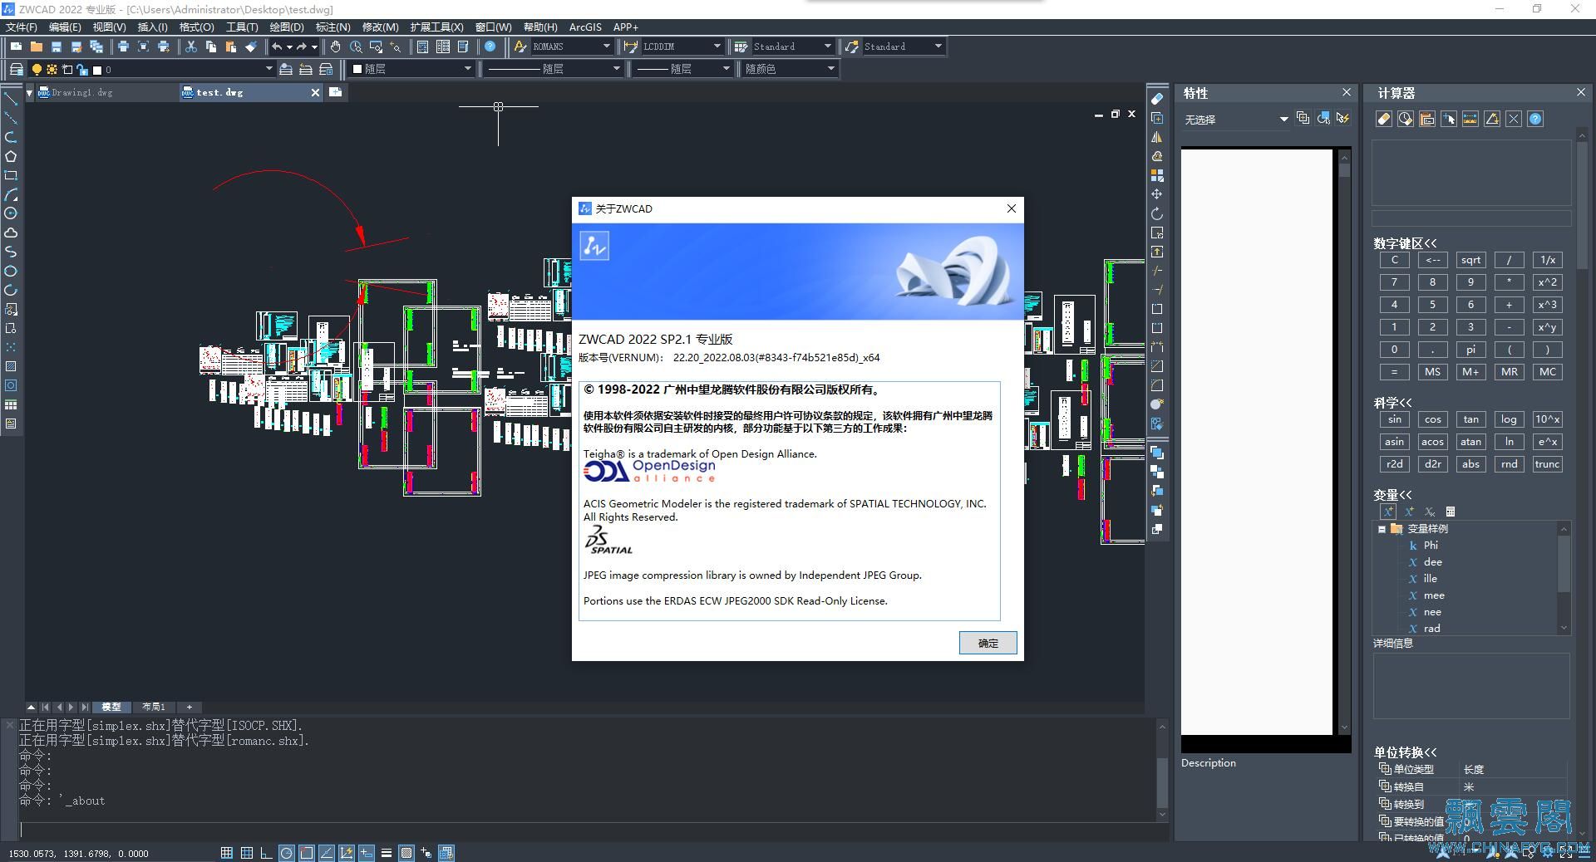Click the blue Help question icon

tap(490, 47)
